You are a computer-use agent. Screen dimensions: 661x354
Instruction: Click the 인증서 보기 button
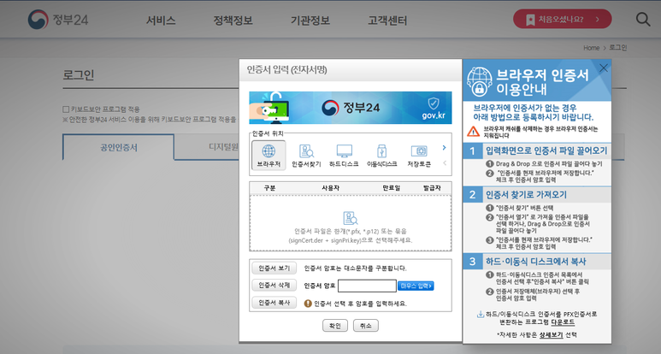(x=274, y=268)
